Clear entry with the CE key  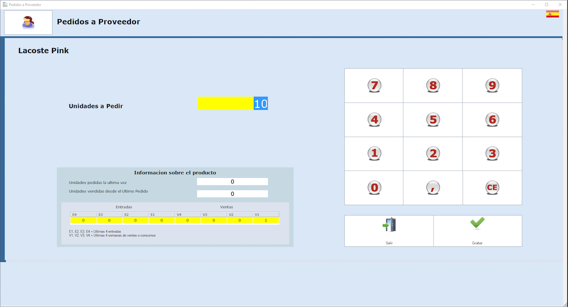coord(492,188)
